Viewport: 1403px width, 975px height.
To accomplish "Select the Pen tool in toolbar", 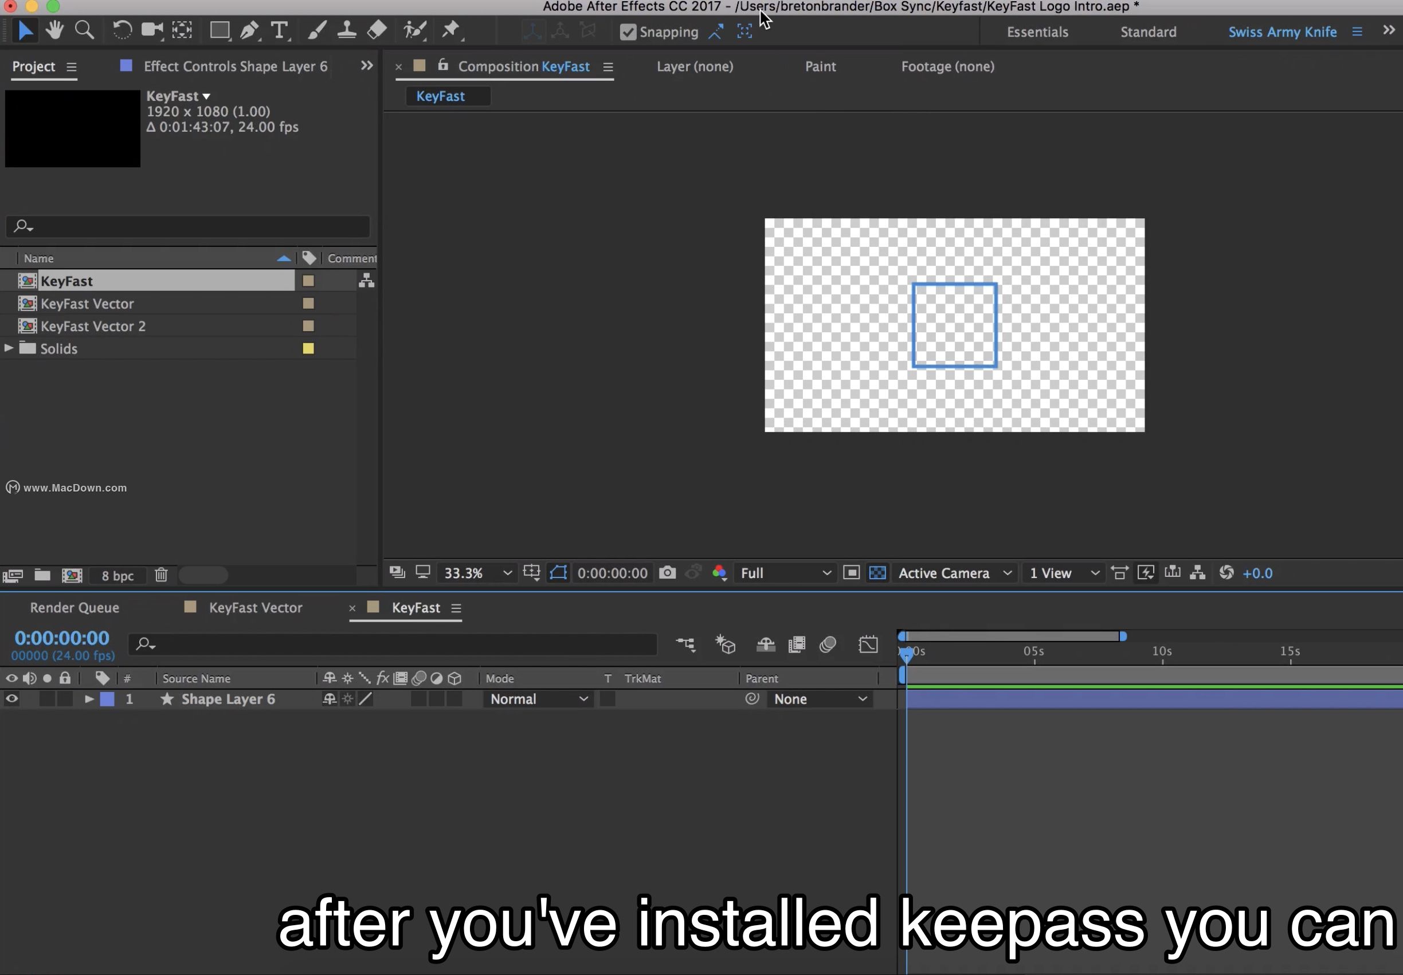I will click(250, 30).
